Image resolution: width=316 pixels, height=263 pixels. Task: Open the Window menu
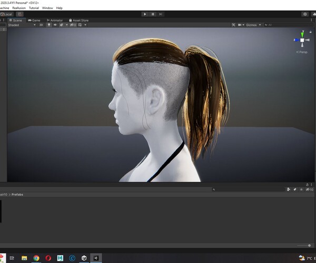pyautogui.click(x=47, y=8)
